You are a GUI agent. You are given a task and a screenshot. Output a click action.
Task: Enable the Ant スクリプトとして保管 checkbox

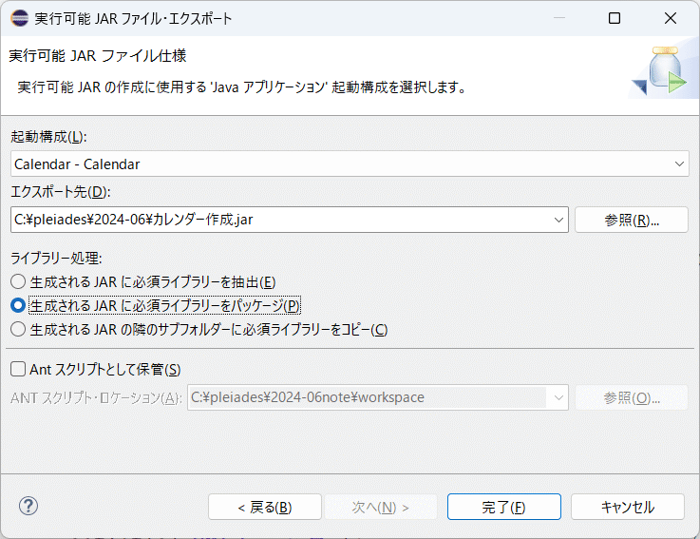pos(18,369)
